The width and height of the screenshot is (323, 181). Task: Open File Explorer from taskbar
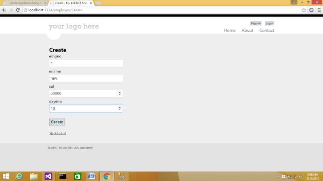pyautogui.click(x=34, y=177)
